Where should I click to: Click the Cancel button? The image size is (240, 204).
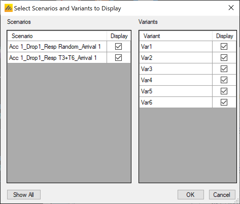pyautogui.click(x=222, y=195)
